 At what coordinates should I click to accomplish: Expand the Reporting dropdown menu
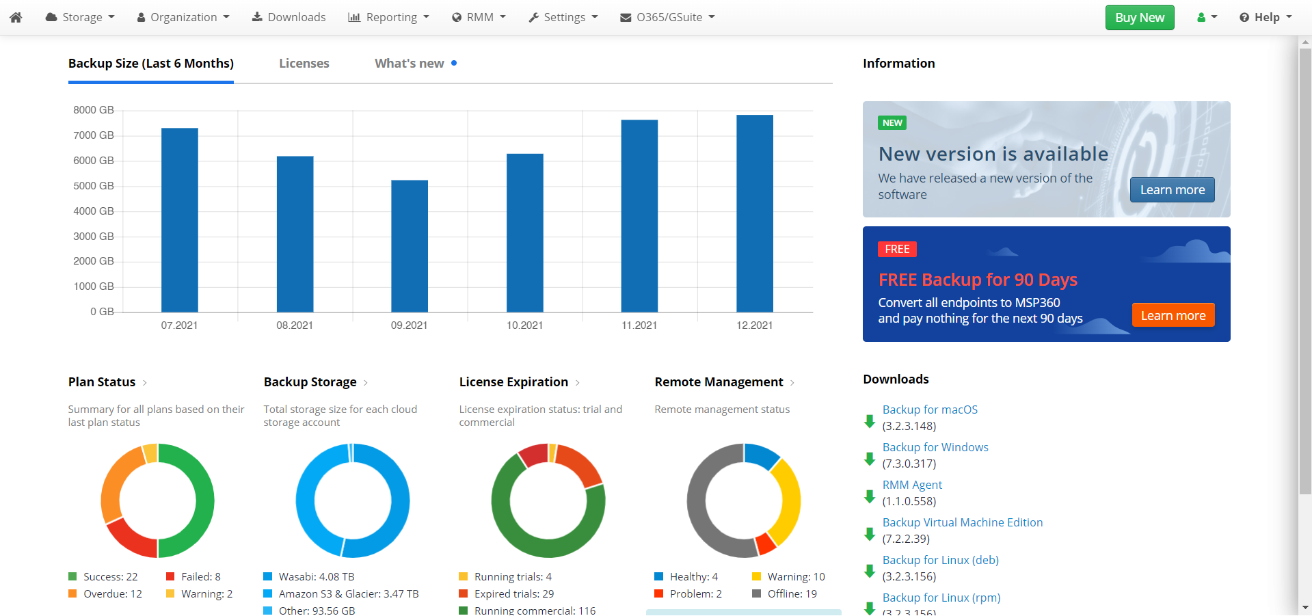389,17
